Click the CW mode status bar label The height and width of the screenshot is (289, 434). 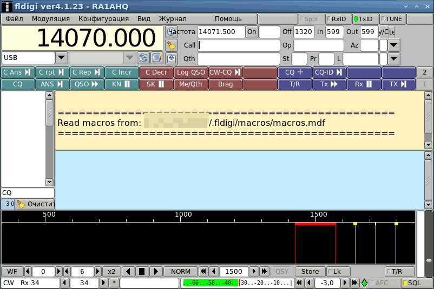[x=9, y=283]
